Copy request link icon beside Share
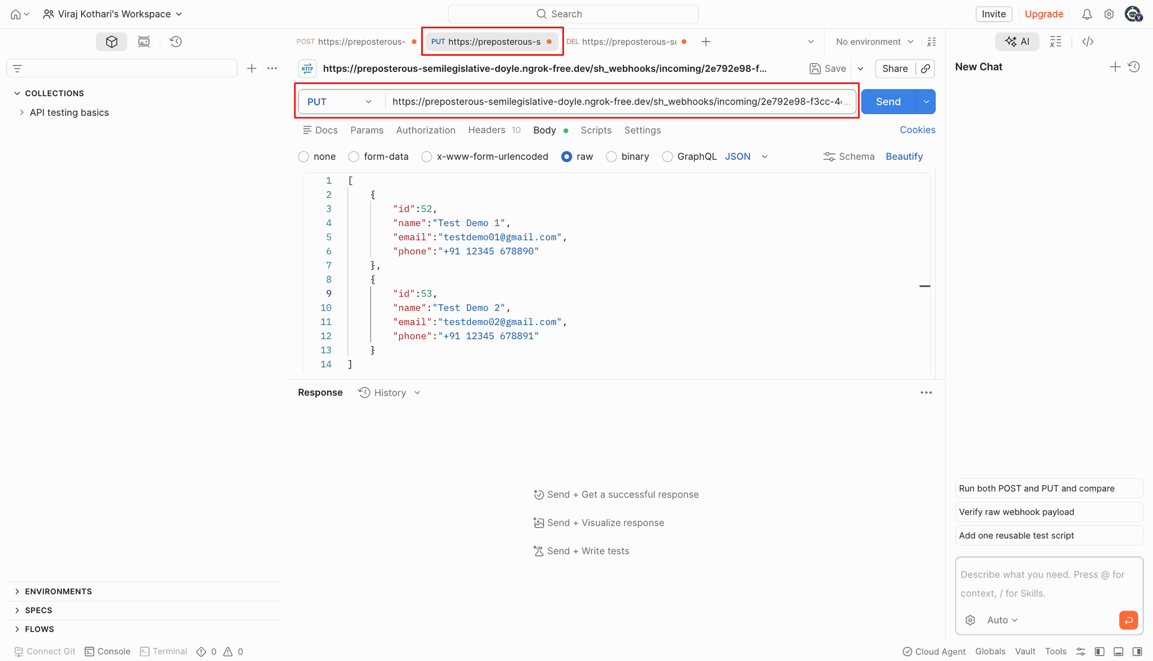Image resolution: width=1153 pixels, height=661 pixels. [925, 69]
